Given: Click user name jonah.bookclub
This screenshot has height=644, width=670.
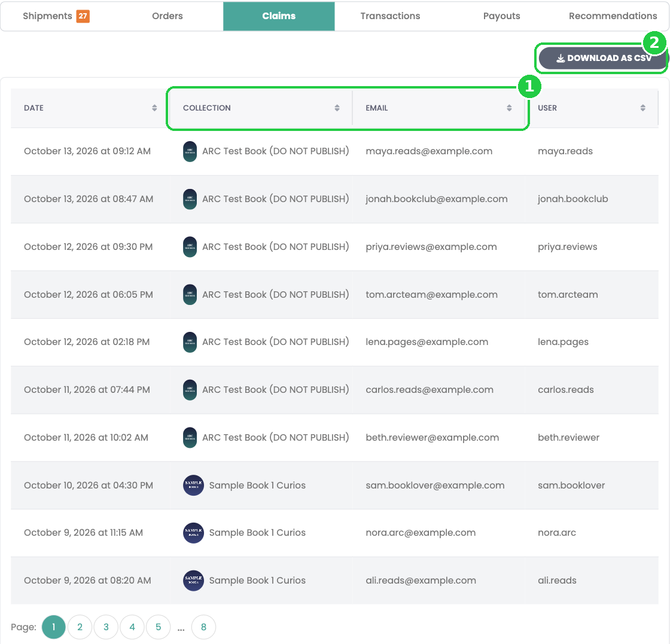Looking at the screenshot, I should [573, 199].
